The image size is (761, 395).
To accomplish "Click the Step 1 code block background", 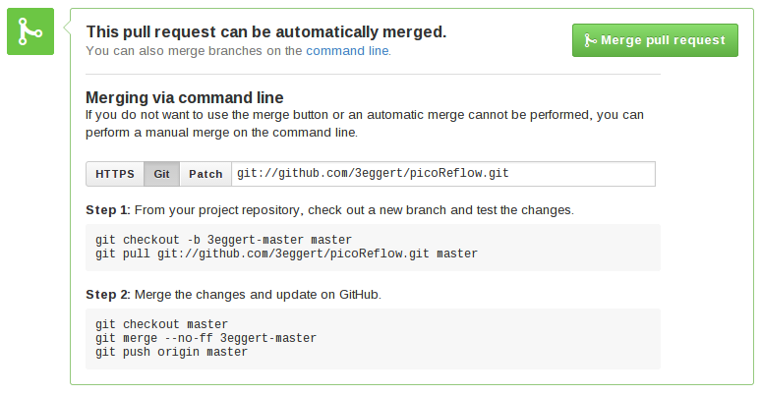I will click(570, 247).
